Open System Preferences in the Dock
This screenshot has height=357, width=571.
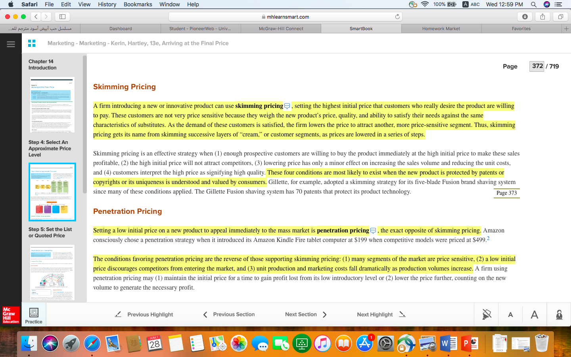[x=385, y=344]
